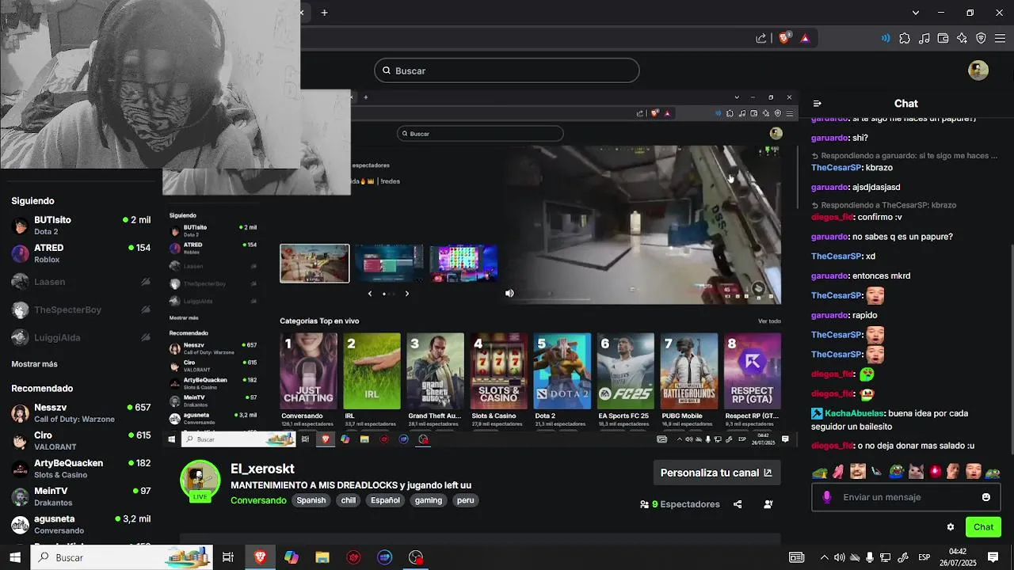This screenshot has height=570, width=1014.
Task: Collapse the chat panel using the arrow icon
Action: click(818, 104)
